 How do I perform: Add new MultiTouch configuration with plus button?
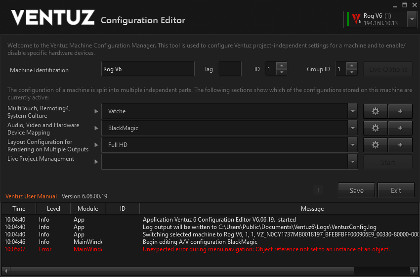400,111
